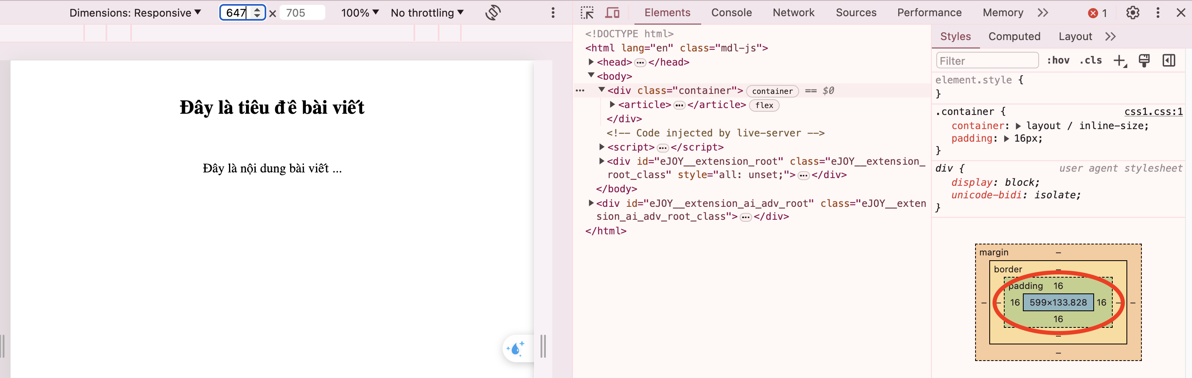Collapse the body element node
The height and width of the screenshot is (378, 1192).
[591, 75]
